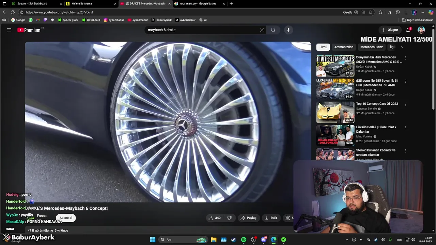Screen dimensions: 436x245
Task: Click the Oluştur create button
Action: point(389,30)
